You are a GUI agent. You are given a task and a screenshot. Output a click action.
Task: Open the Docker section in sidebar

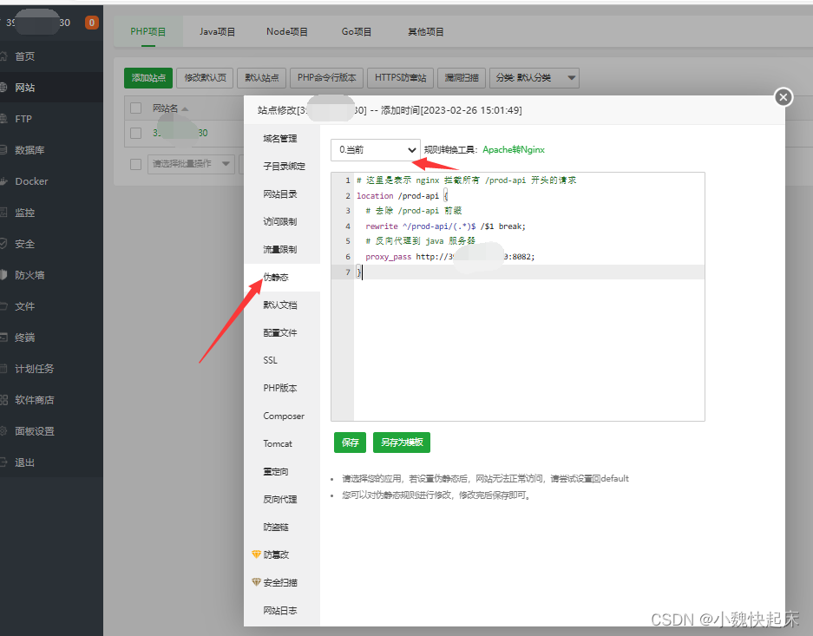pos(31,181)
